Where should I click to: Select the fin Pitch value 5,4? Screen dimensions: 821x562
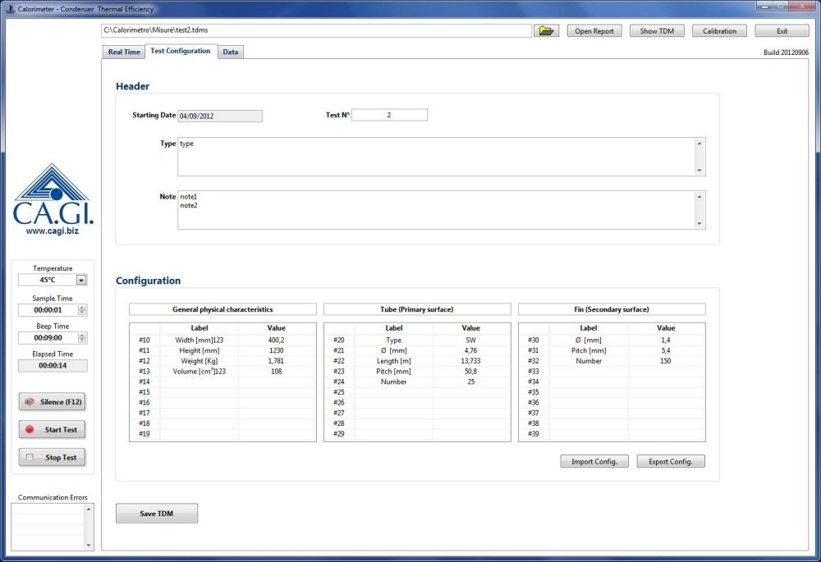click(x=666, y=350)
